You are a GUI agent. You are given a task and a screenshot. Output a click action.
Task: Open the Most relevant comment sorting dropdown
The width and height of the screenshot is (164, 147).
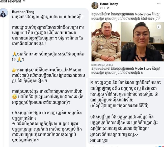pyautogui.click(x=12, y=1)
